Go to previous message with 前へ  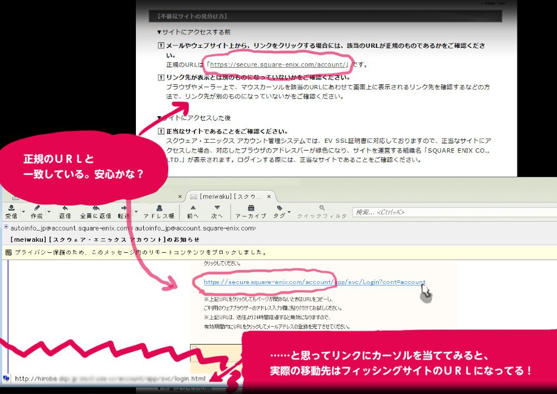(x=193, y=212)
